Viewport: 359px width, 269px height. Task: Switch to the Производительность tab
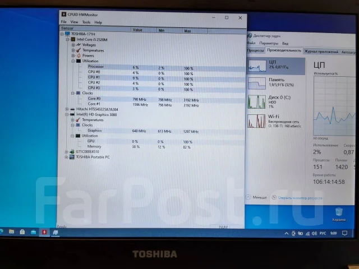(284, 50)
